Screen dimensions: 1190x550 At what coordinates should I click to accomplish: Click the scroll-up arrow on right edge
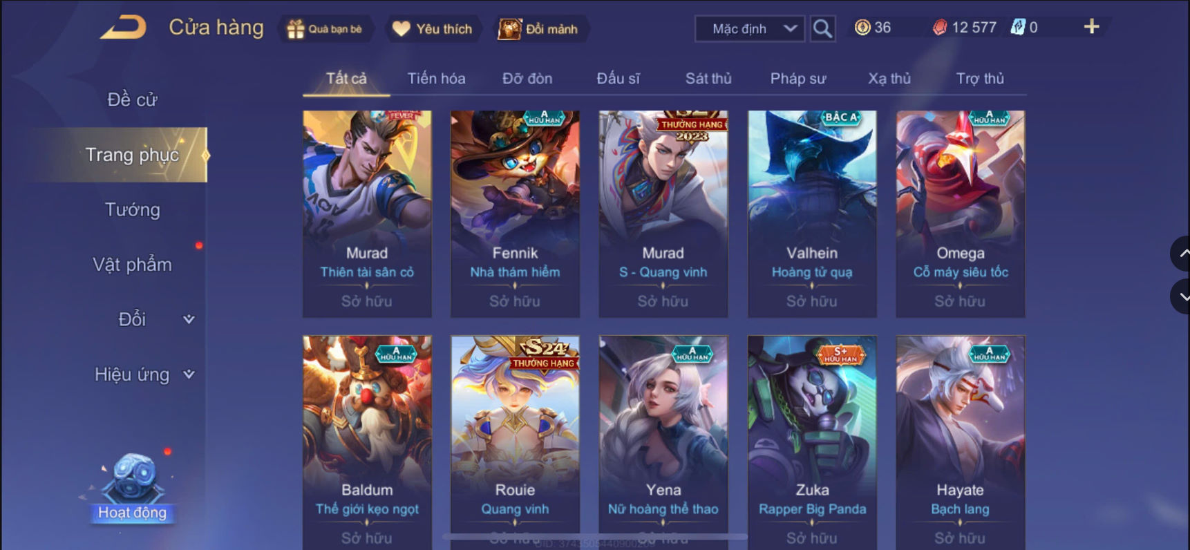[x=1182, y=254]
